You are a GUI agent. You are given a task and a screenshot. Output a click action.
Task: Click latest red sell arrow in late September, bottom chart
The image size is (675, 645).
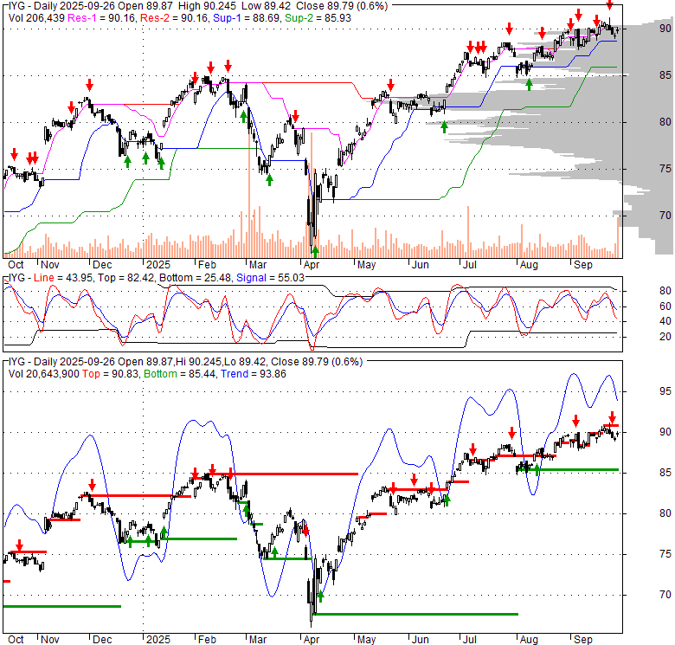612,417
